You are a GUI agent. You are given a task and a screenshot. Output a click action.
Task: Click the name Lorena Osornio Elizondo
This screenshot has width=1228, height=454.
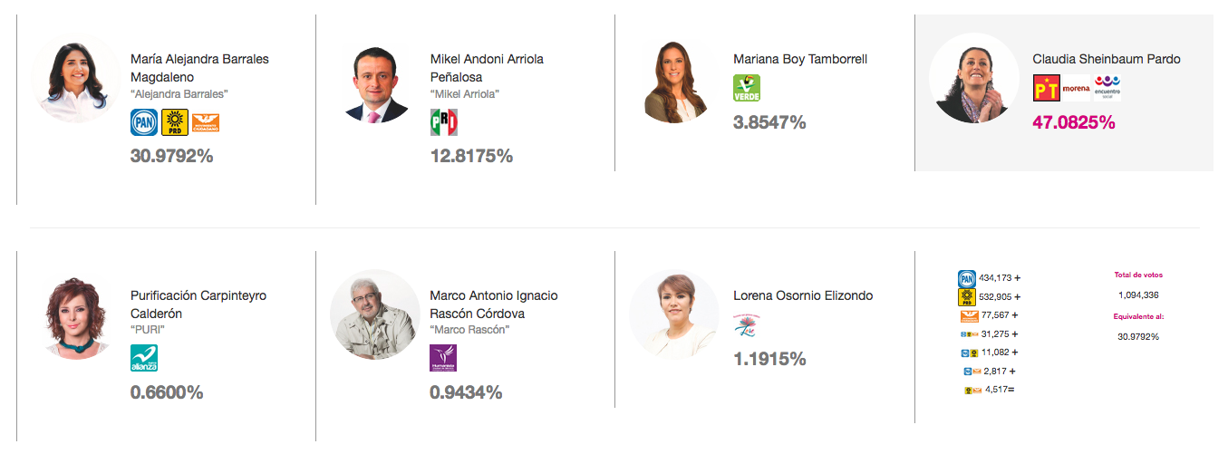pyautogui.click(x=803, y=295)
